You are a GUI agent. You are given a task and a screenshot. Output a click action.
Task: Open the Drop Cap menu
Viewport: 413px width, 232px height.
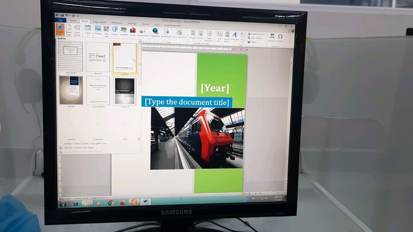point(243,38)
